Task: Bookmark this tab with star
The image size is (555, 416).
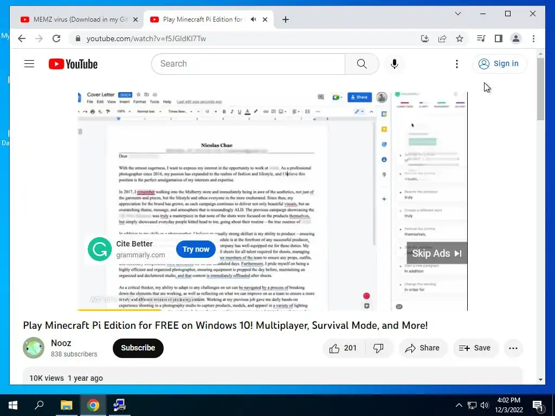Action: [x=460, y=38]
